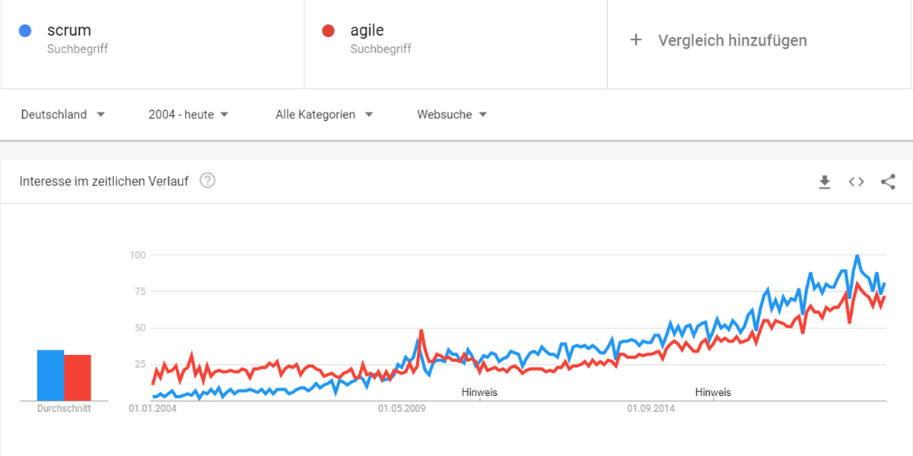Click the red agile average bar
The image size is (913, 456).
[x=78, y=378]
